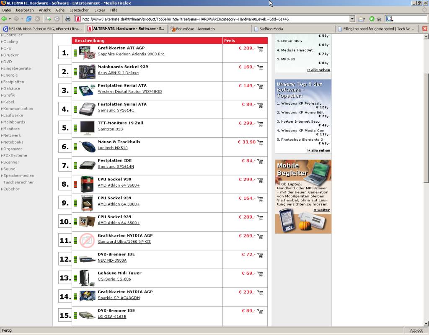Open the Extras menu
Screen dimensions: 429x335
(100, 10)
